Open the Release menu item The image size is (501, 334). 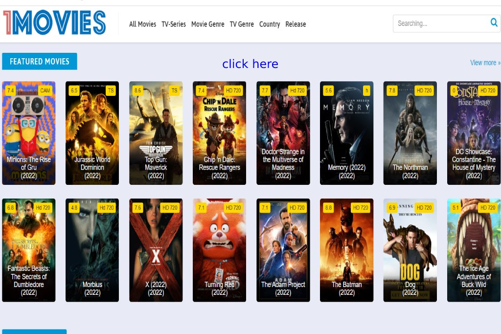[296, 24]
